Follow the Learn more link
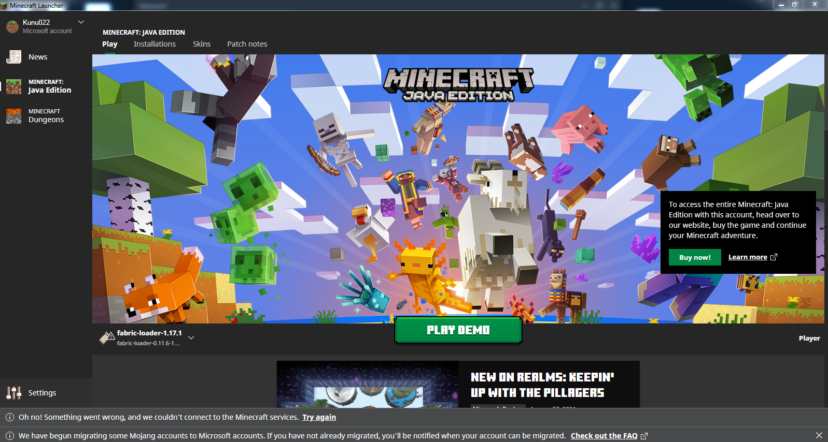 point(748,257)
